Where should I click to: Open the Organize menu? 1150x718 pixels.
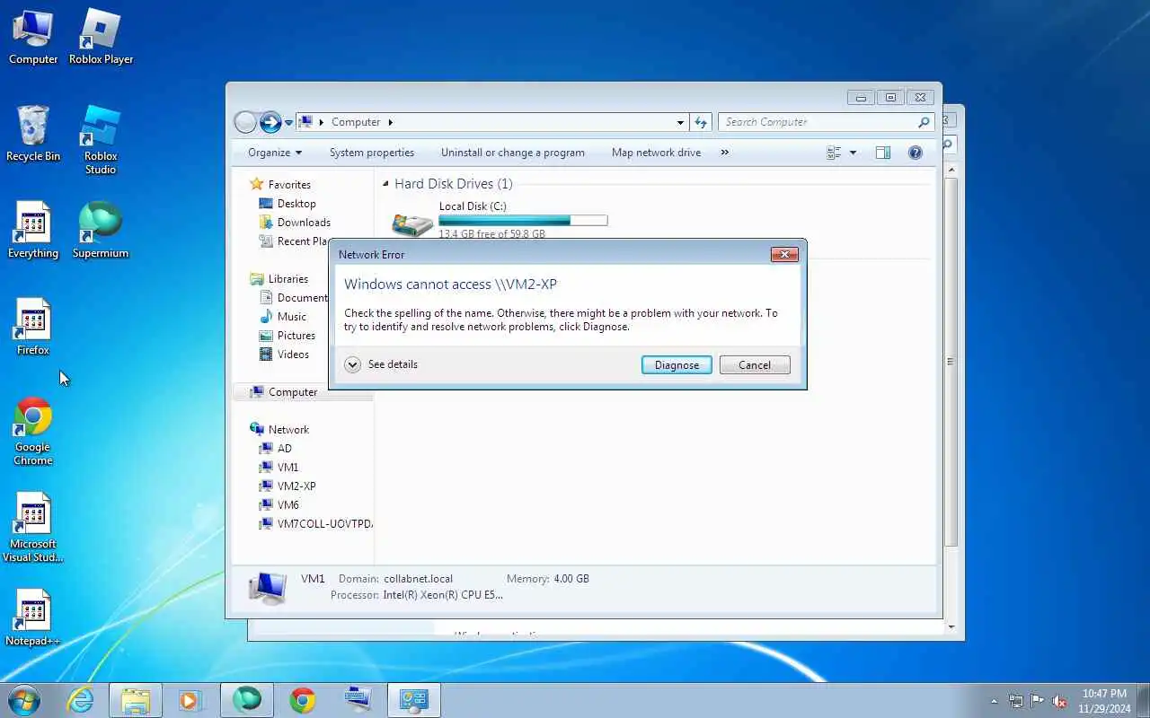click(x=275, y=153)
